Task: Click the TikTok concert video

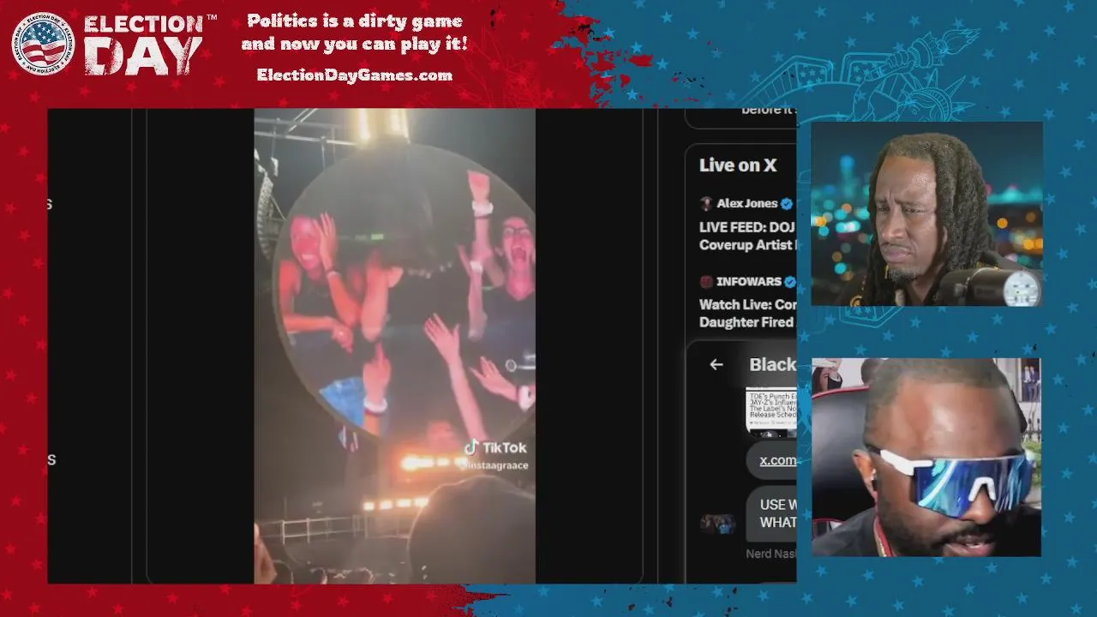Action: pos(395,345)
